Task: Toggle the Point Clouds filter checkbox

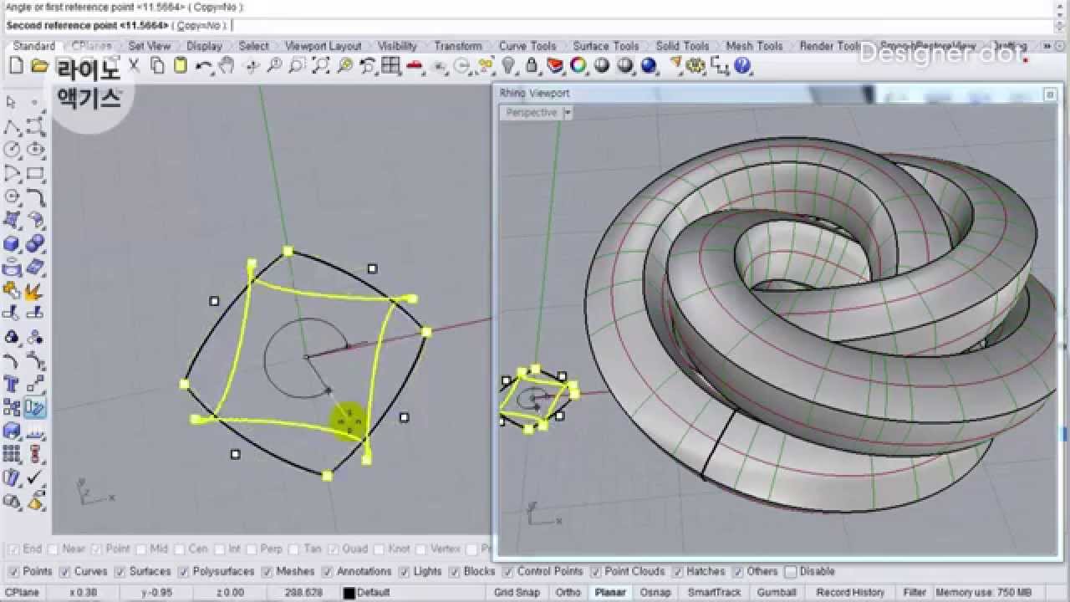Action: point(596,572)
